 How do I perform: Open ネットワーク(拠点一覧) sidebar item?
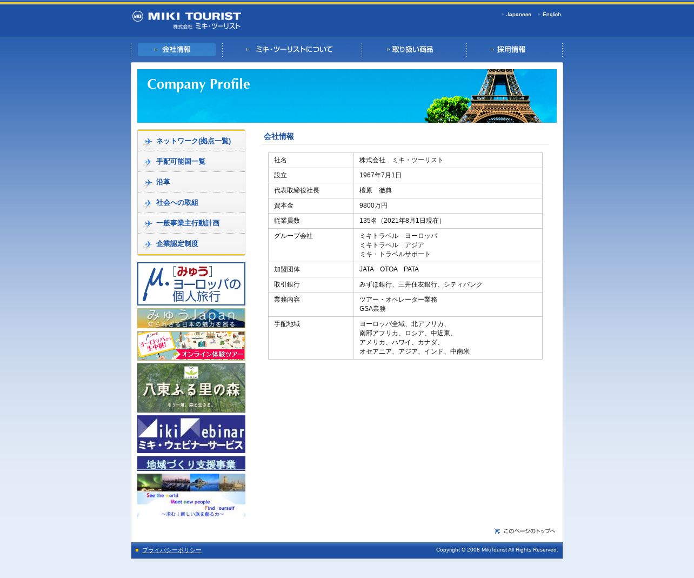pos(191,141)
